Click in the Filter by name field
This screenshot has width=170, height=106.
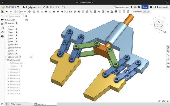[16, 16]
